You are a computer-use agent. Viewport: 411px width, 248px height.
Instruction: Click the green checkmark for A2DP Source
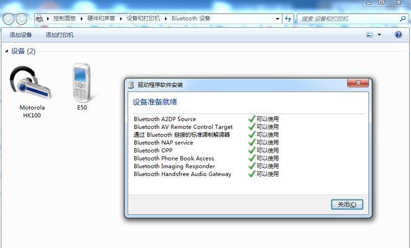pos(251,118)
